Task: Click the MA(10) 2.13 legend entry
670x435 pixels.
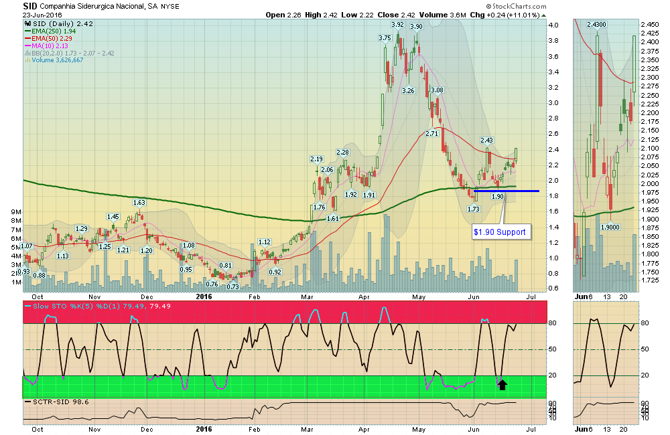Action: point(47,46)
